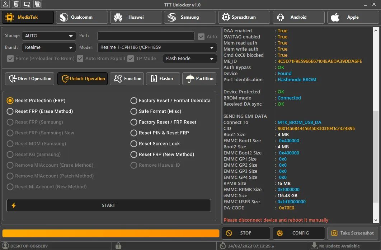This screenshot has width=381, height=250.
Task: Click the log scroll up arrow
Action: [x=376, y=31]
